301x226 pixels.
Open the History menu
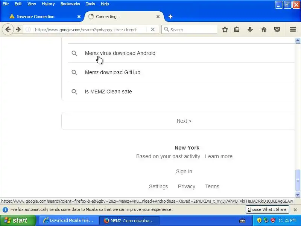click(x=48, y=4)
